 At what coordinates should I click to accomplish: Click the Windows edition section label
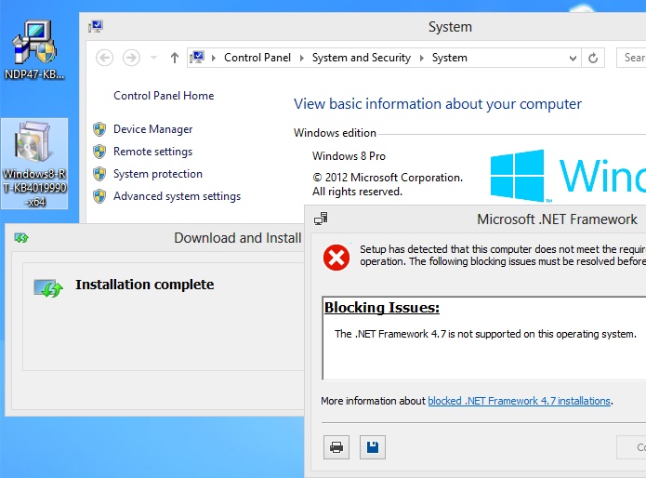tap(335, 133)
